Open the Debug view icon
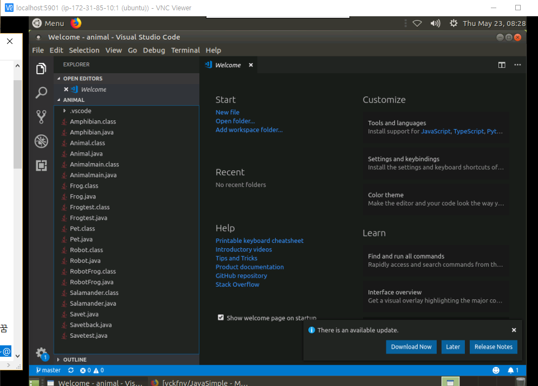The width and height of the screenshot is (538, 386). pos(41,141)
